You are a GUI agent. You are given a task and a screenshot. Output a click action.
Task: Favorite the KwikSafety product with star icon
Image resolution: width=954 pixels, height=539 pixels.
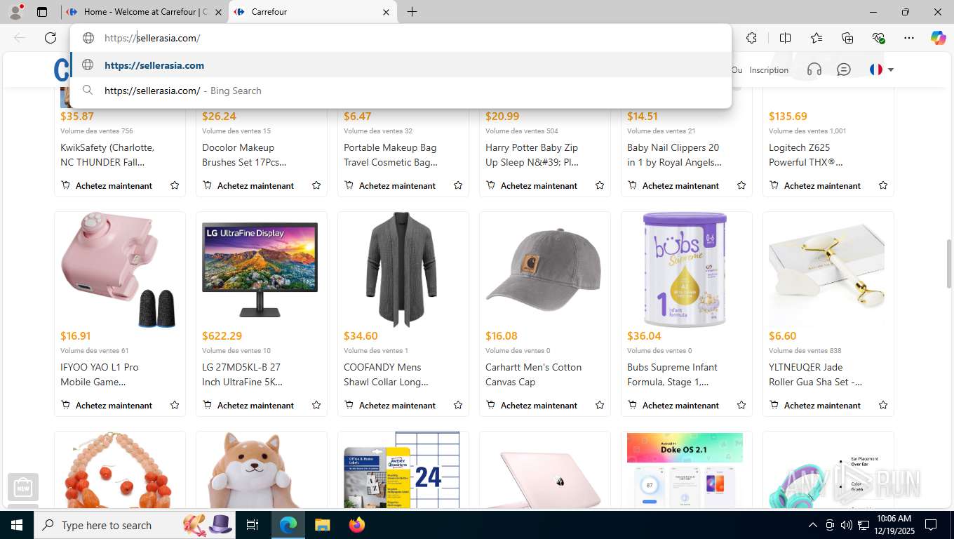[175, 185]
